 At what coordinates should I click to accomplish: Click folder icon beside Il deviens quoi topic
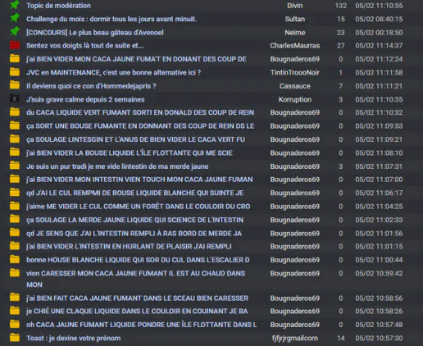point(15,85)
